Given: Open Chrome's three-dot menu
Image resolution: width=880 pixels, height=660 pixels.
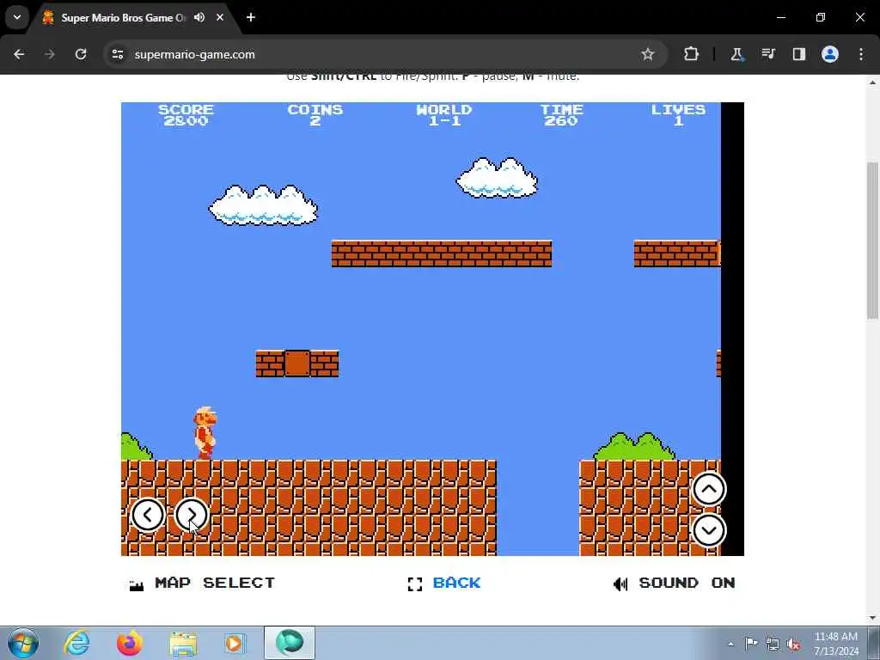Looking at the screenshot, I should pyautogui.click(x=861, y=54).
